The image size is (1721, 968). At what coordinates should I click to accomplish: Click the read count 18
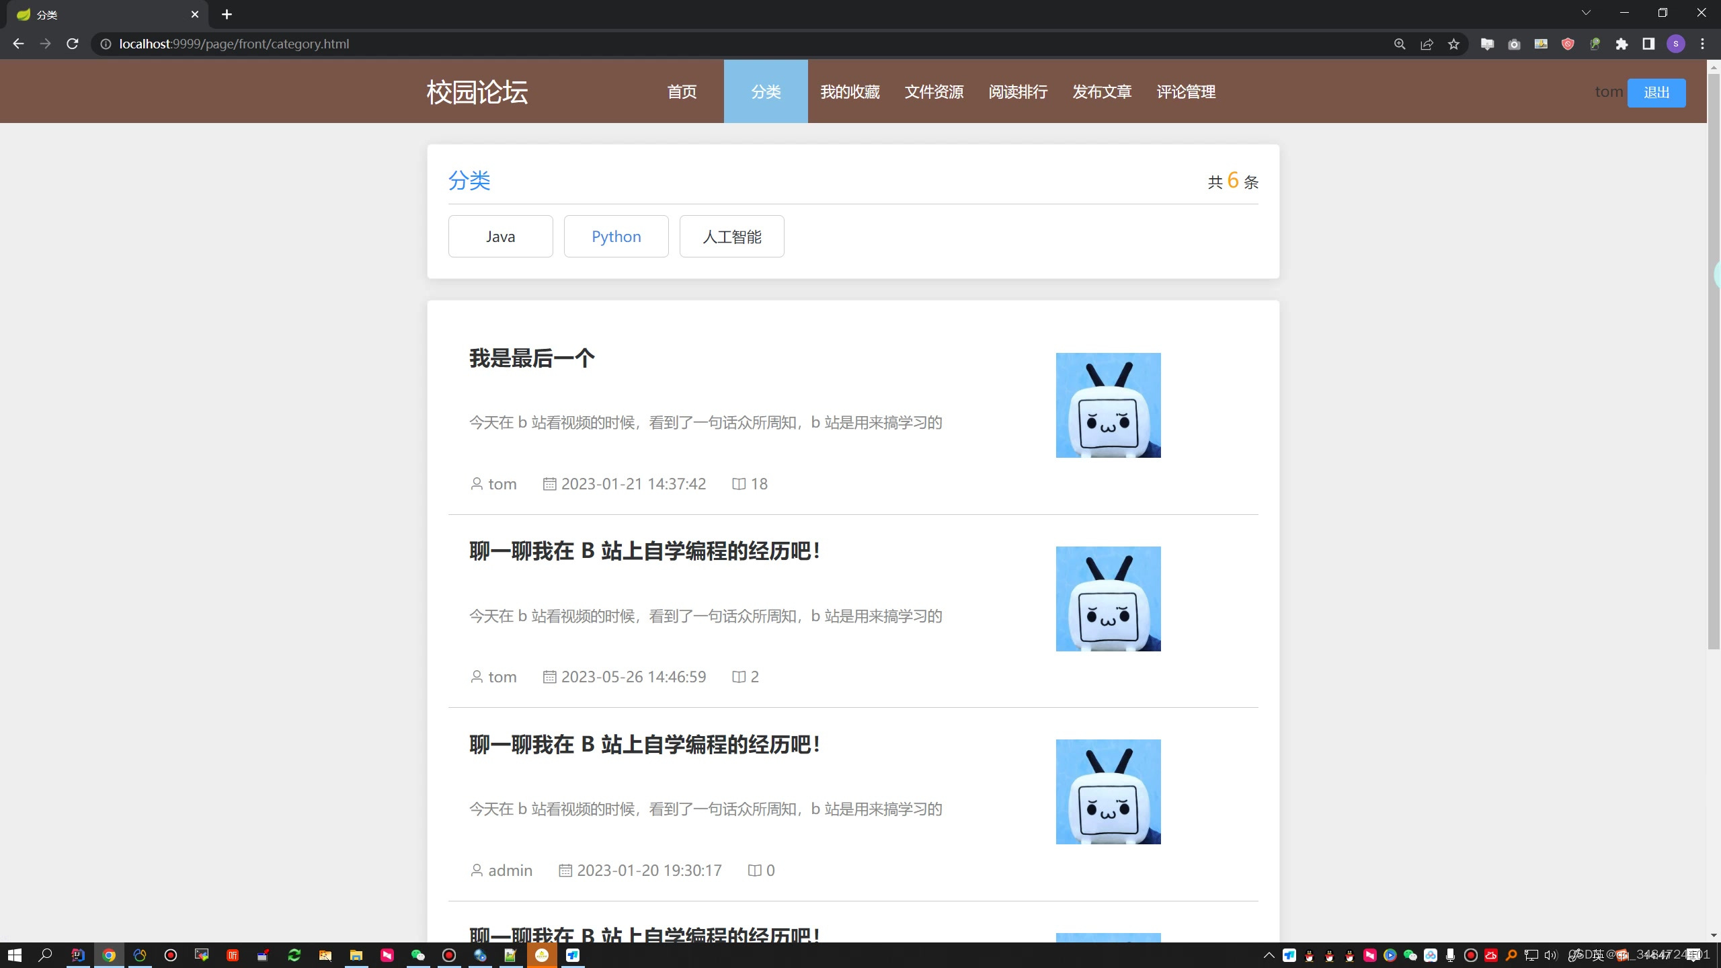(x=759, y=484)
